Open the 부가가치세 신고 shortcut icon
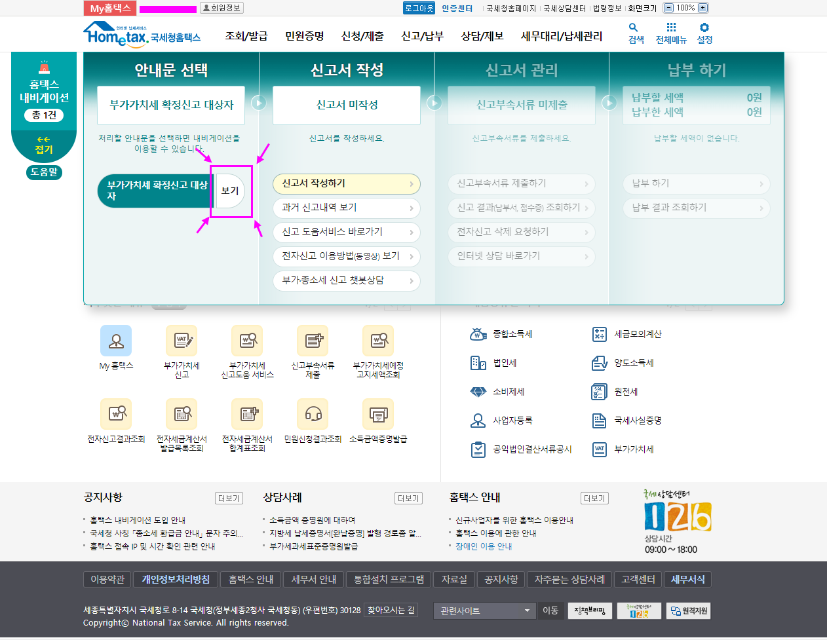 [x=182, y=341]
